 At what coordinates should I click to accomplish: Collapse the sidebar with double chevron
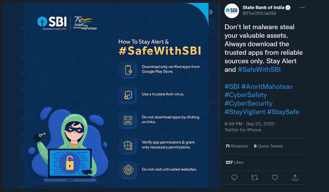[x=211, y=12]
